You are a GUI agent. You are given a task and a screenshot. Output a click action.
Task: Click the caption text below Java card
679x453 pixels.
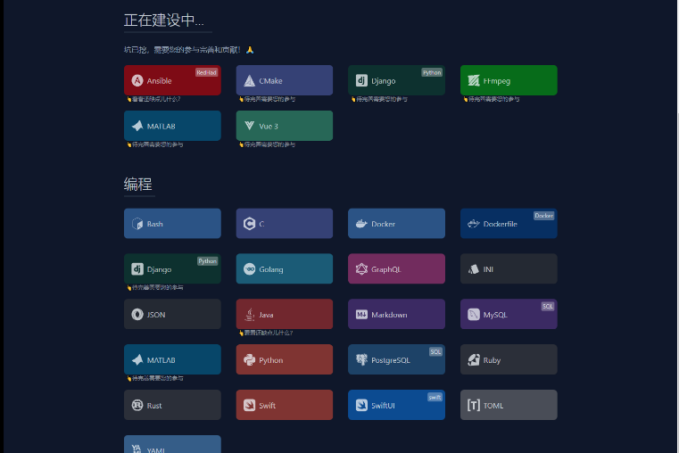tap(266, 333)
